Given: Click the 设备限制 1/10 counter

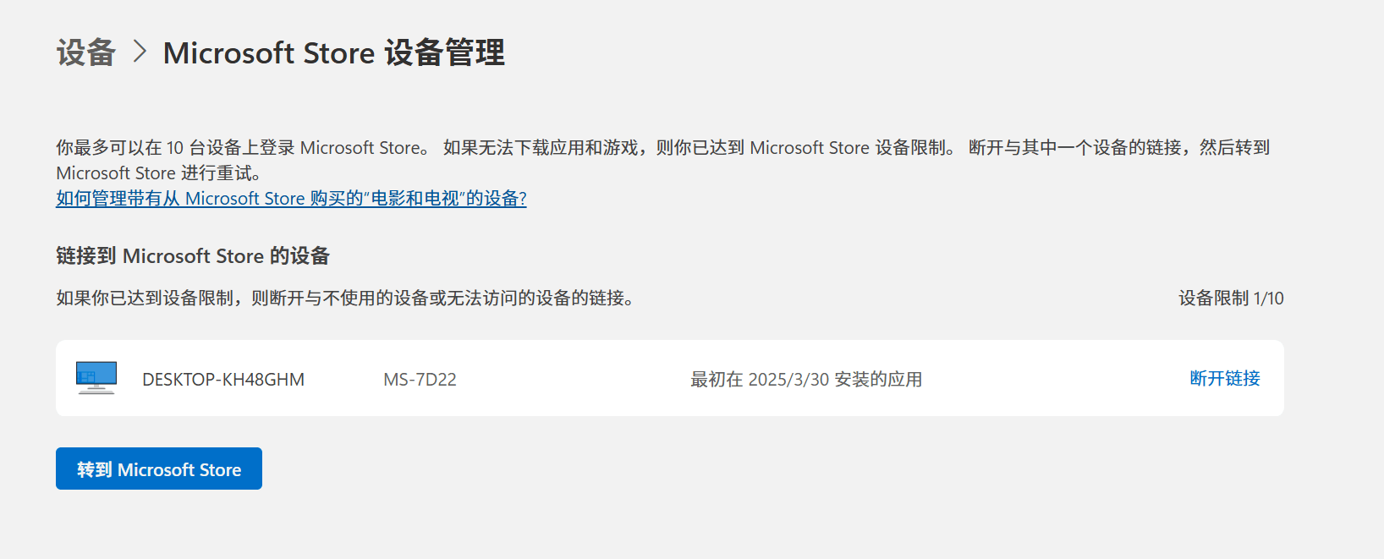Looking at the screenshot, I should pyautogui.click(x=1231, y=298).
